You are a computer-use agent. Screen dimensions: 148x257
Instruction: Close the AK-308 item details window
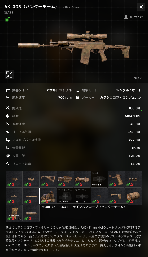141,7
